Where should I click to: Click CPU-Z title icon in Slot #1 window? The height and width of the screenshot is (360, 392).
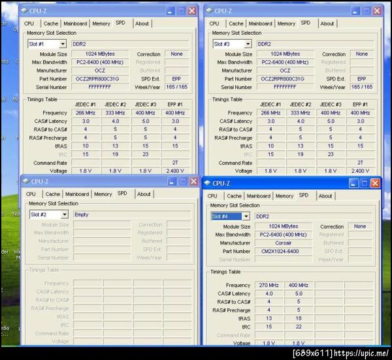point(24,10)
